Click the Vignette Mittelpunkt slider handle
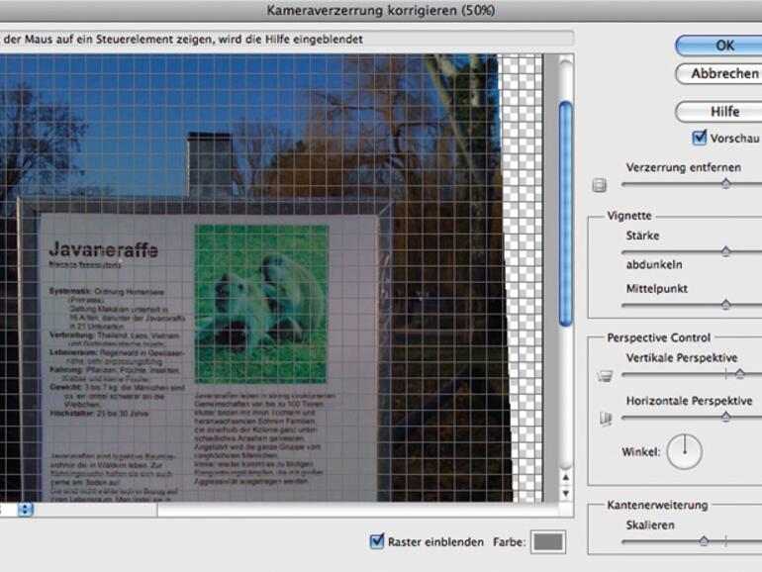The height and width of the screenshot is (572, 762). point(725,304)
